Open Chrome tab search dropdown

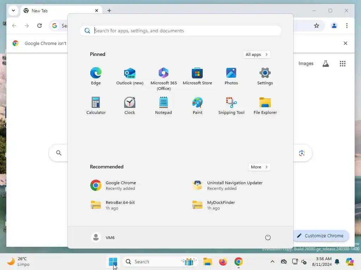pos(13,11)
